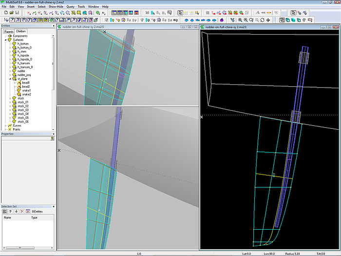The image size is (341, 256).
Task: Delete selection with red X icon
Action: coord(21,211)
